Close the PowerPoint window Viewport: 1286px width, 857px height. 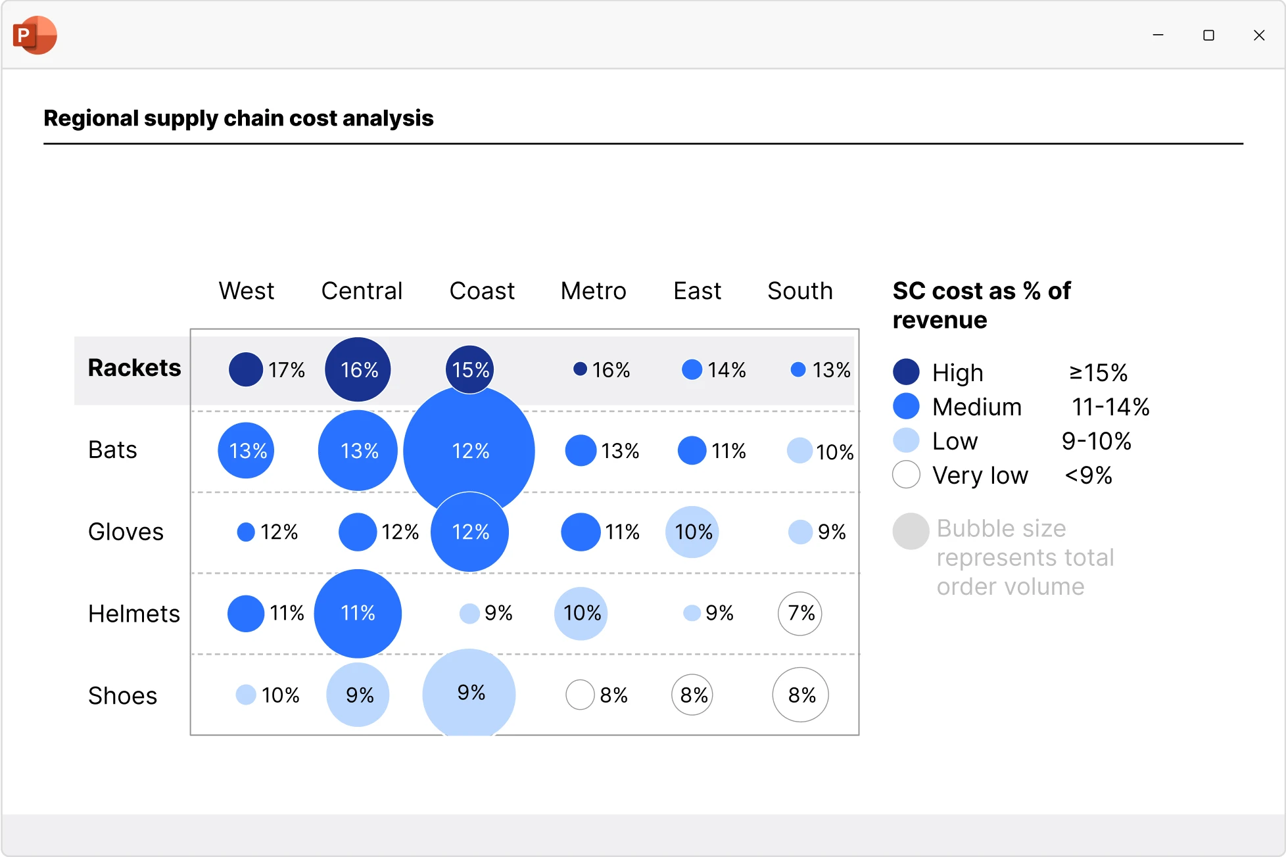pyautogui.click(x=1259, y=35)
